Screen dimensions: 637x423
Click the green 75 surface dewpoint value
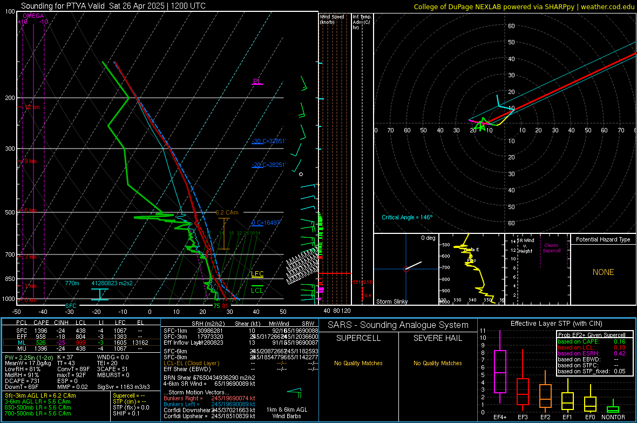tap(216, 306)
